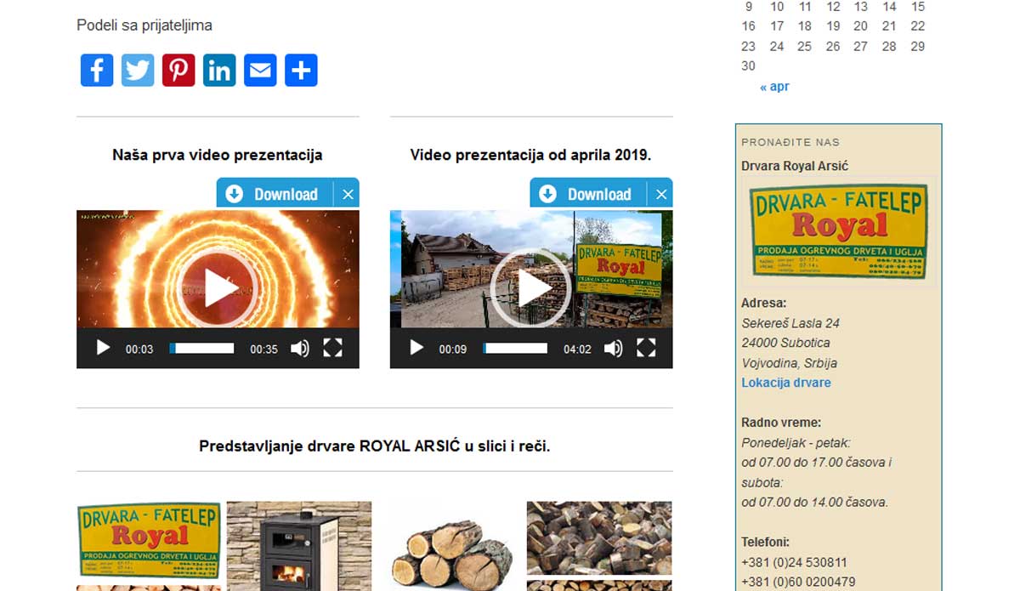Click Download above the April 2019 video
This screenshot has width=1020, height=591.
pyautogui.click(x=589, y=194)
